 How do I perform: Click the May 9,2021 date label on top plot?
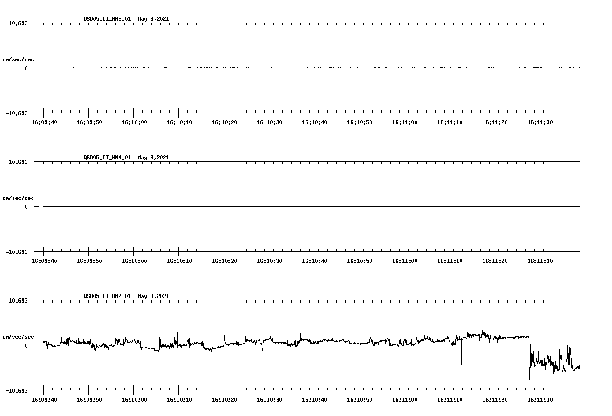point(154,19)
